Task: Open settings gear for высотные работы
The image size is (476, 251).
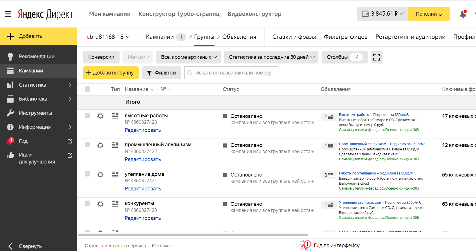Action: (100, 116)
